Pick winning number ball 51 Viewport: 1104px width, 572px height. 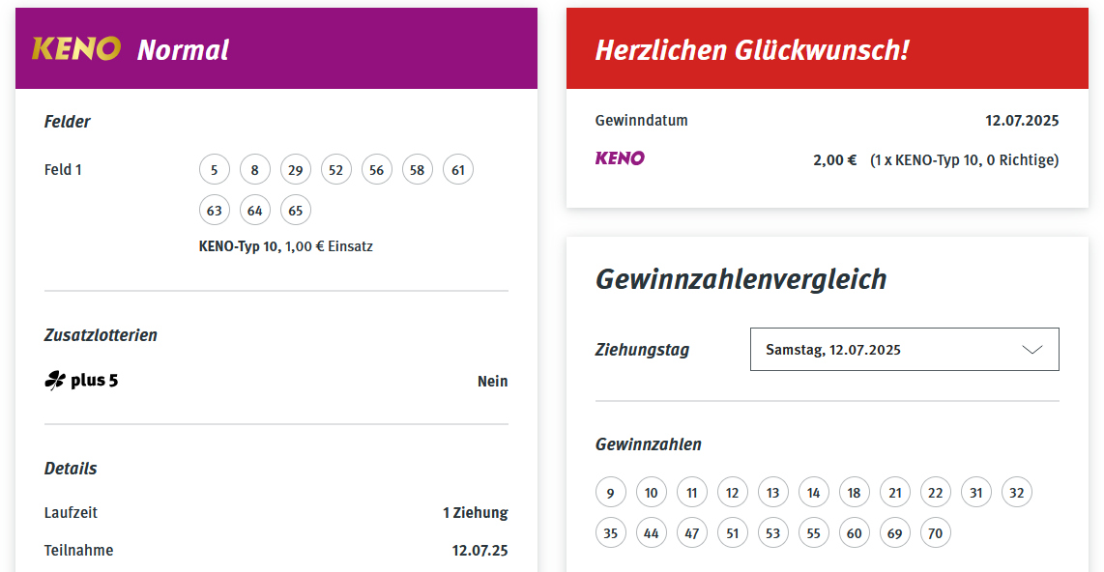click(732, 532)
